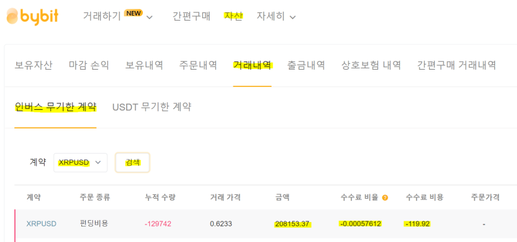The width and height of the screenshot is (517, 242).
Task: Click the NEW badge beside 거래하기
Action: point(133,13)
